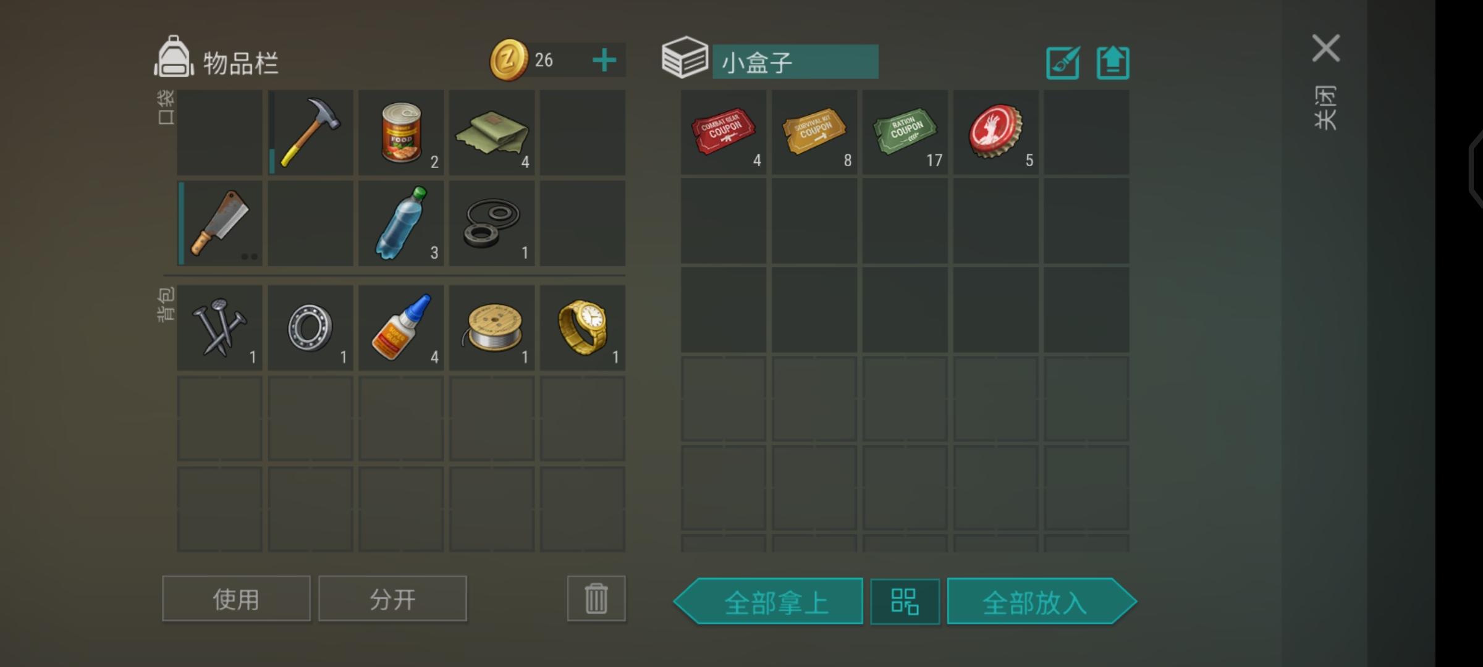Viewport: 1483px width, 667px height.
Task: Select the canned food item
Action: click(x=402, y=132)
